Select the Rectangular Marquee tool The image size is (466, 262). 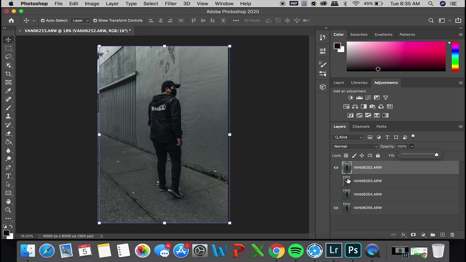[8, 48]
